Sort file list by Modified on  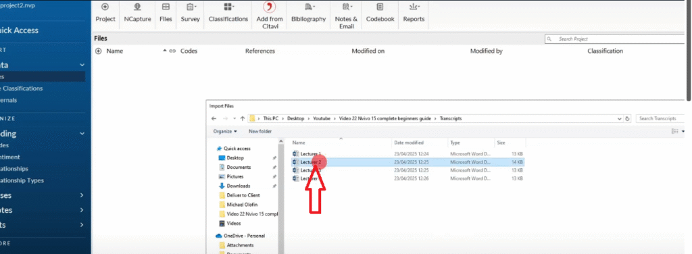(x=368, y=51)
